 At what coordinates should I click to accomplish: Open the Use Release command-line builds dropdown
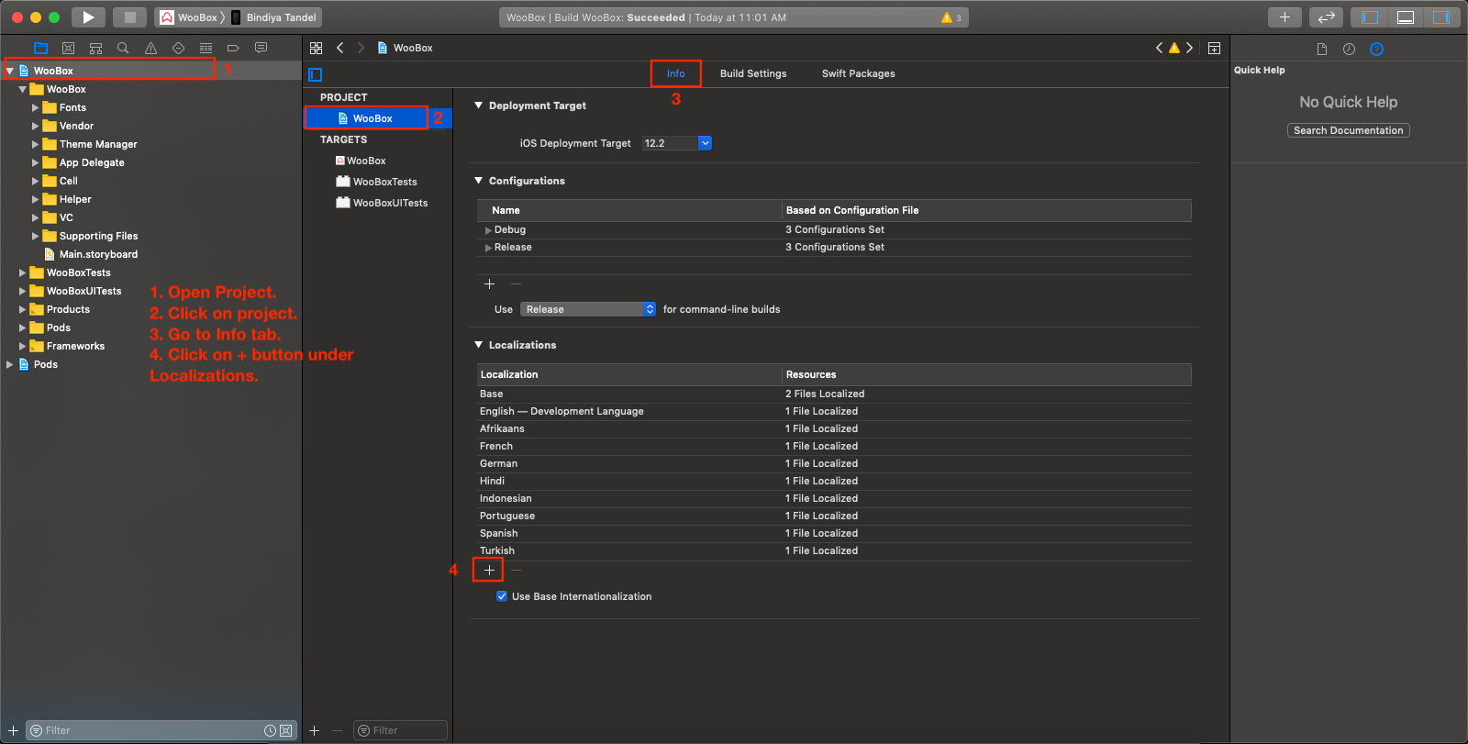(588, 309)
